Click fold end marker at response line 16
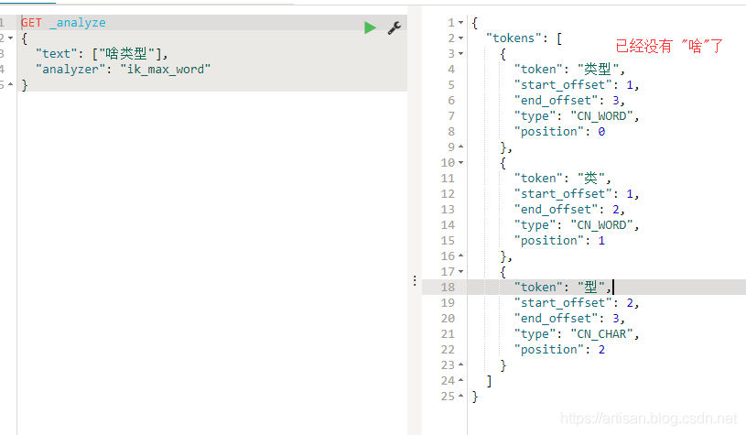The width and height of the screenshot is (746, 435). point(460,256)
